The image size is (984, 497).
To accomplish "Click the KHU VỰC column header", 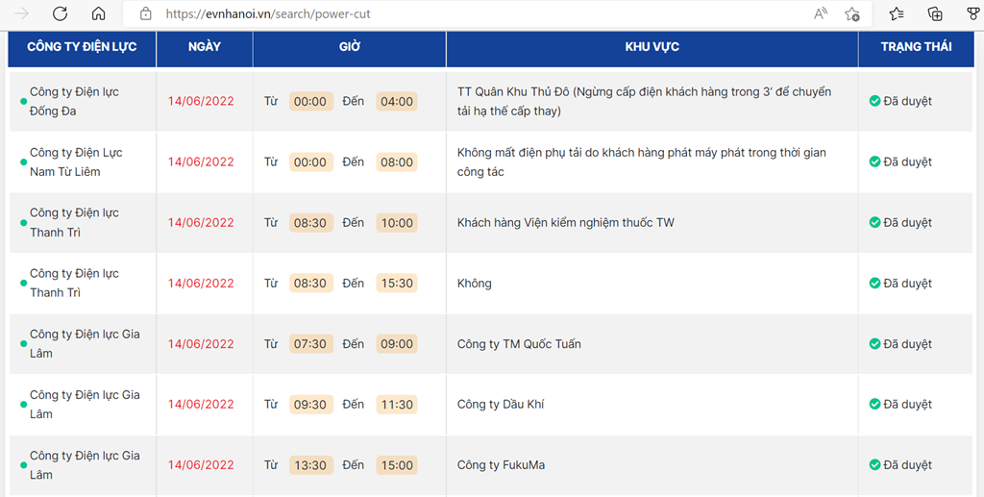I will pyautogui.click(x=652, y=47).
